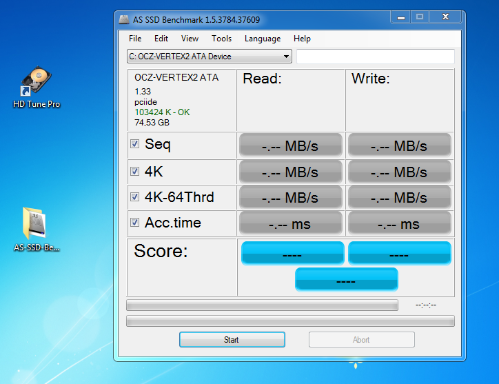Click the lower overall progress bar
The width and height of the screenshot is (499, 384).
(290, 321)
